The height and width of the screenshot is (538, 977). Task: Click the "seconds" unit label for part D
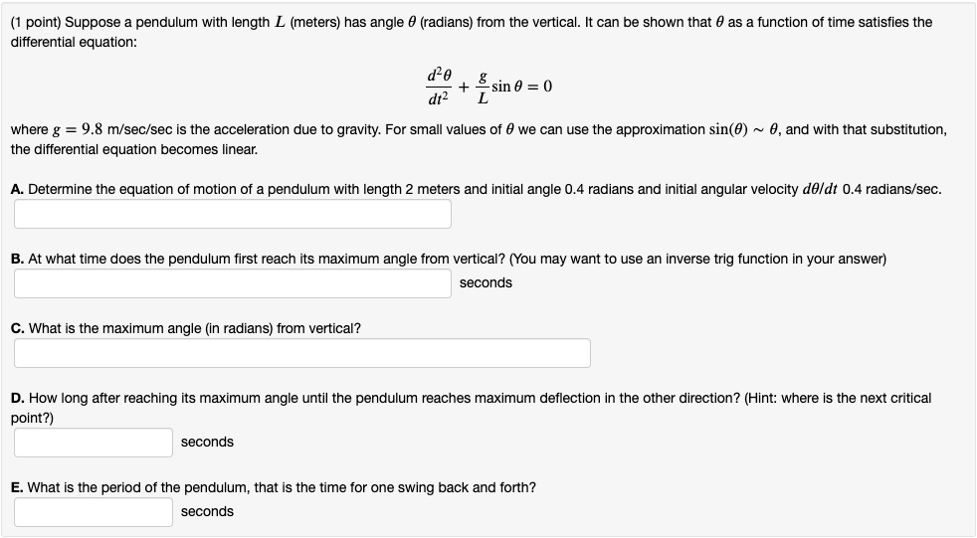207,443
